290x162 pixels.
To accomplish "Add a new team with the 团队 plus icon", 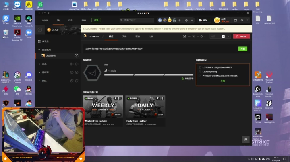I will pos(77,81).
